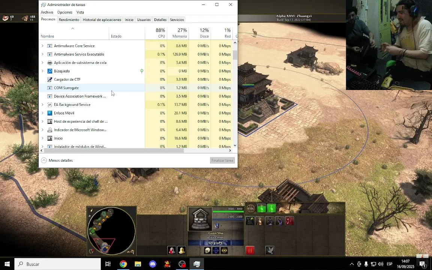Viewport: 432px width, 270px height.
Task: Click the idle worker icon on the minimap
Action: tap(131, 252)
